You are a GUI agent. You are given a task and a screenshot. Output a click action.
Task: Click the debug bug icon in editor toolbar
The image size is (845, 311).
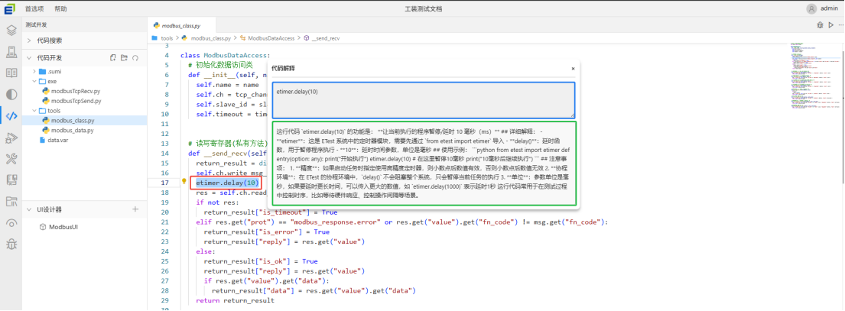tap(821, 24)
